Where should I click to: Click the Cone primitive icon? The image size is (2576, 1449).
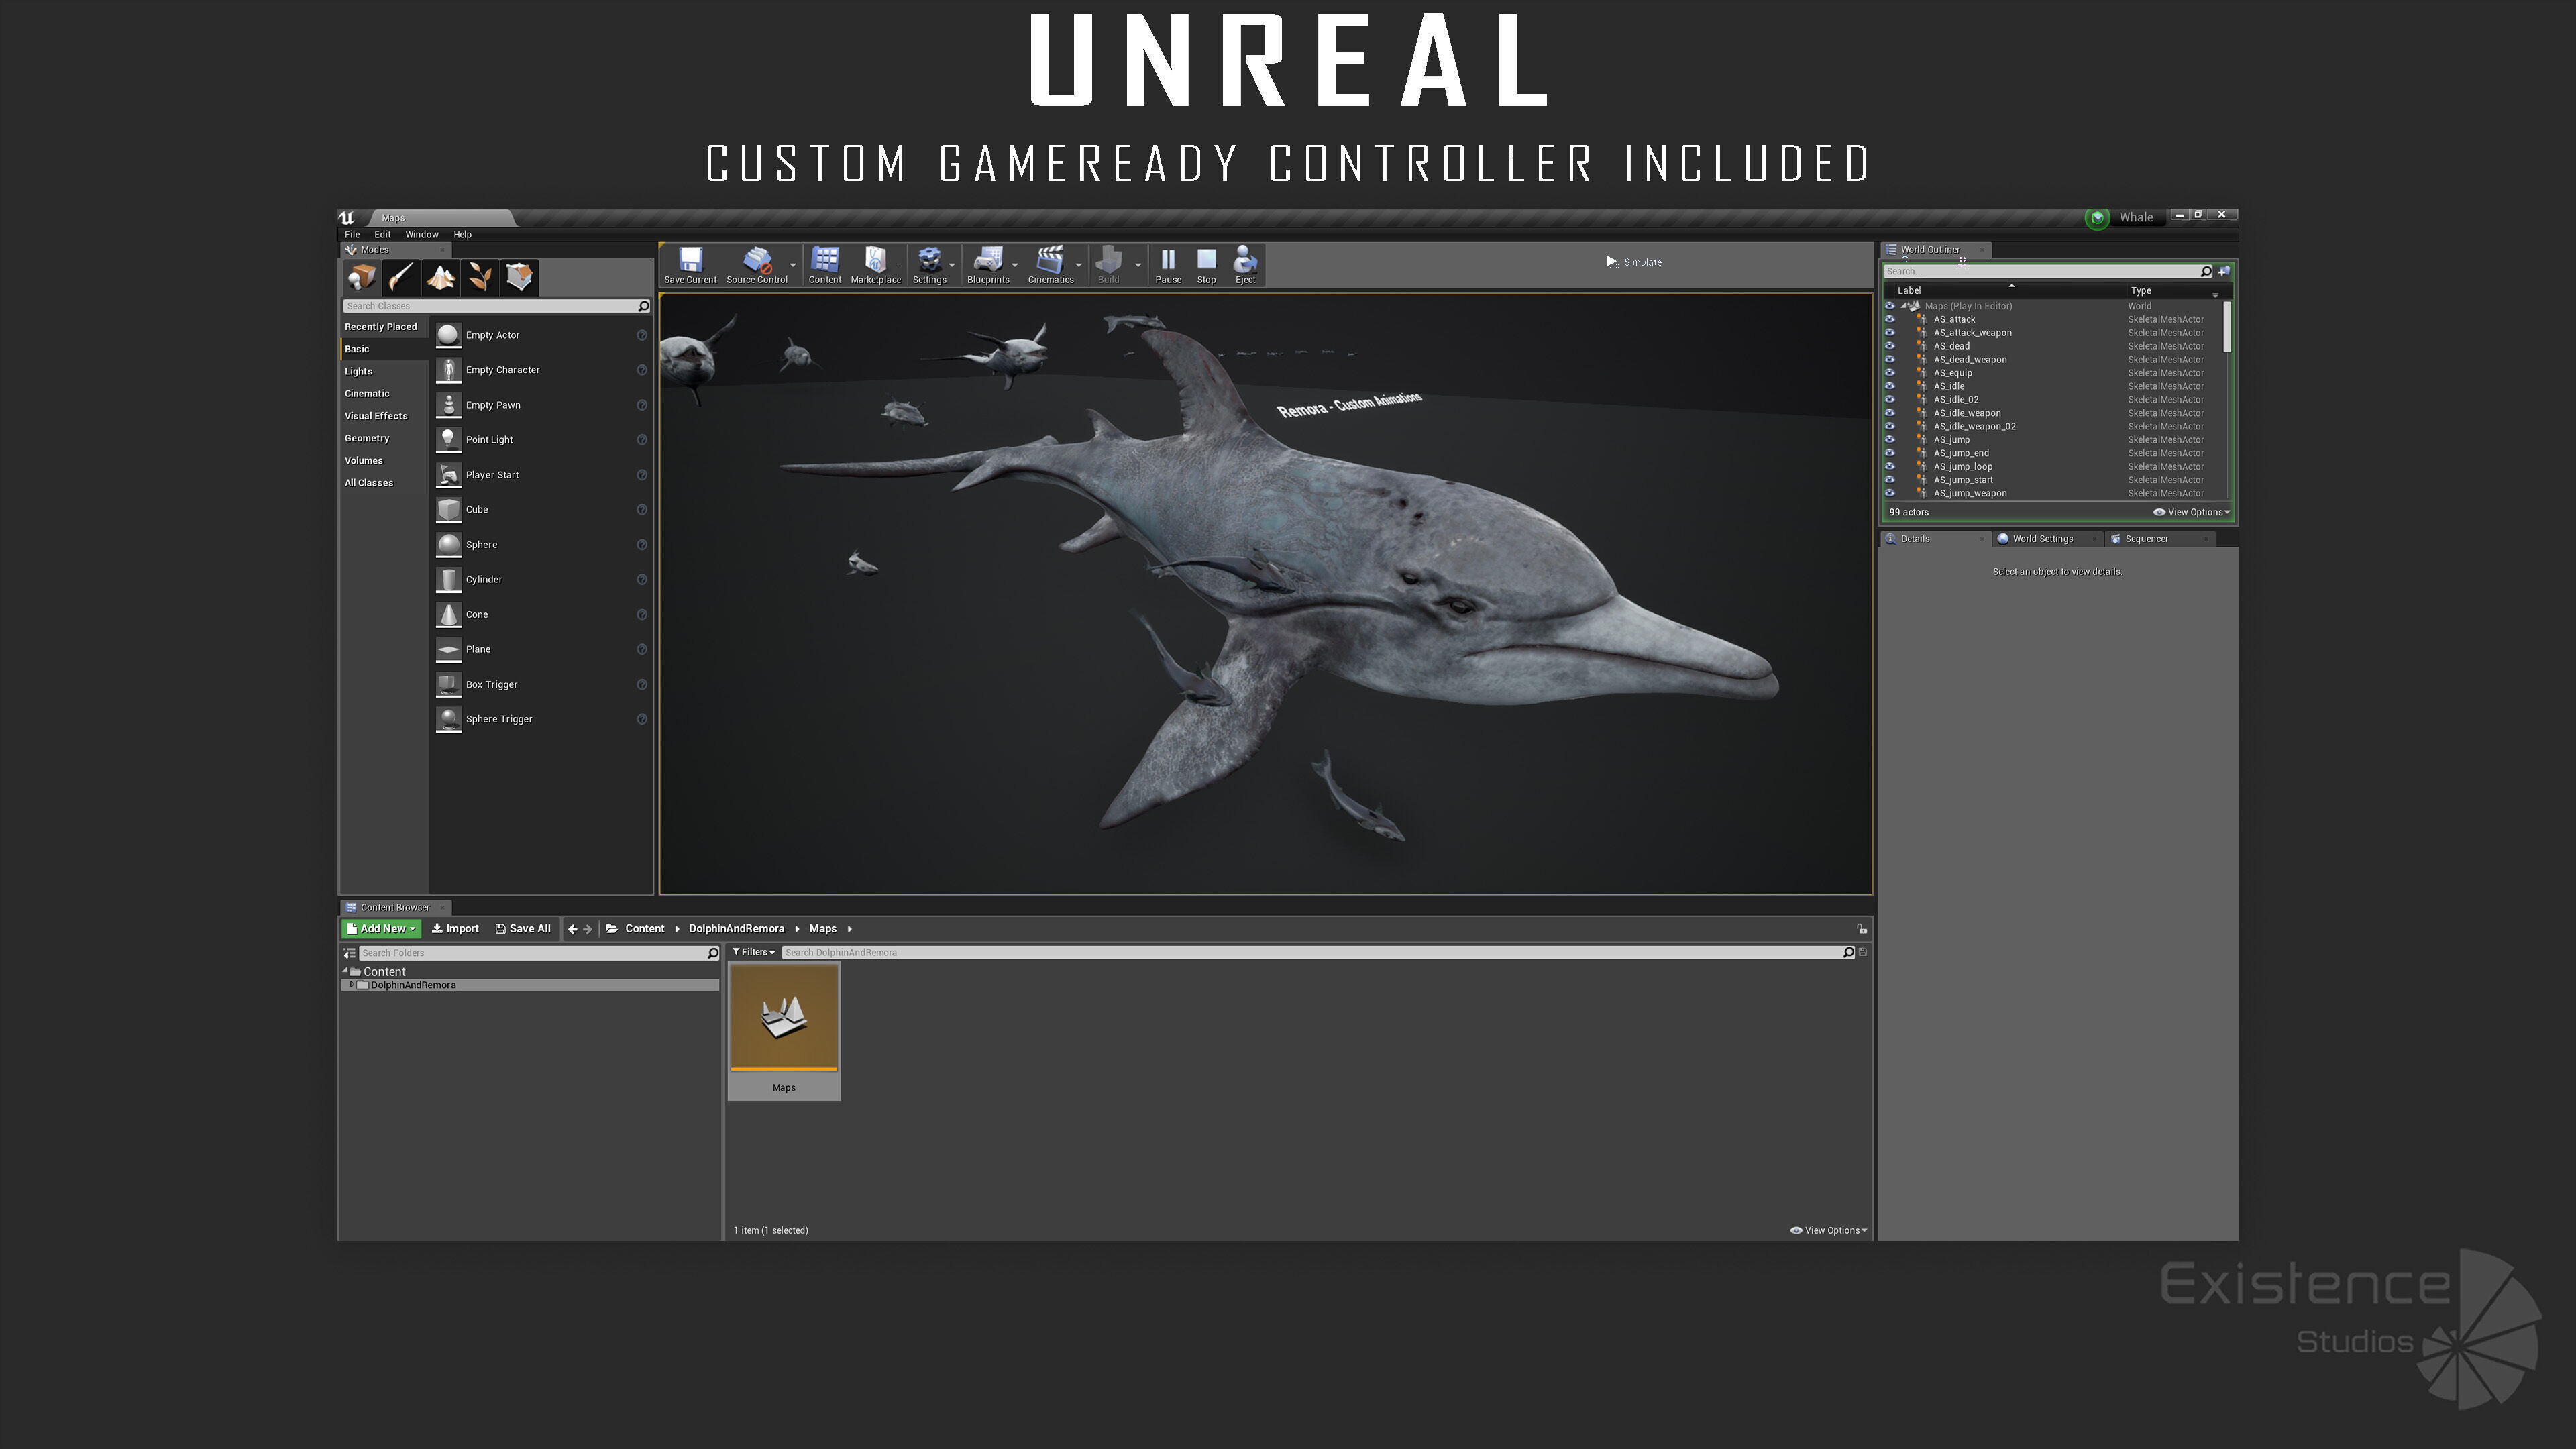(x=449, y=615)
